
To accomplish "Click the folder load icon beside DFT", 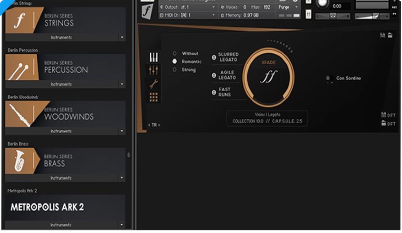I will pos(384,123).
